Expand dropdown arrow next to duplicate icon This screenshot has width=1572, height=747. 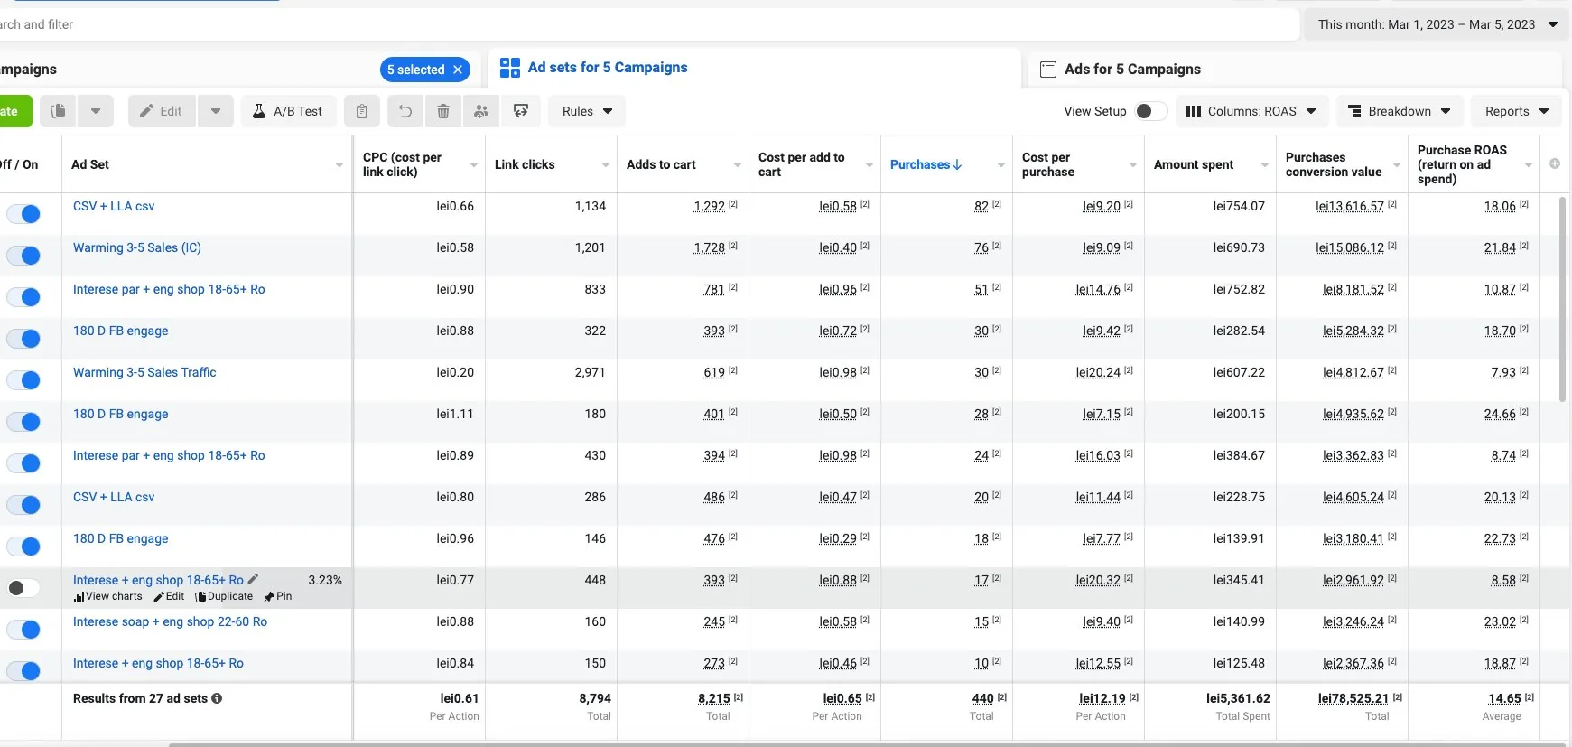click(x=96, y=111)
